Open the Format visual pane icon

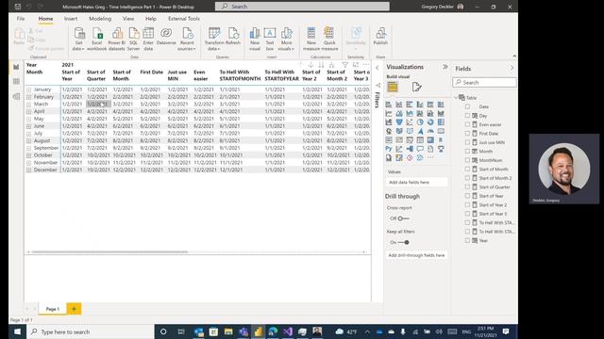click(416, 87)
